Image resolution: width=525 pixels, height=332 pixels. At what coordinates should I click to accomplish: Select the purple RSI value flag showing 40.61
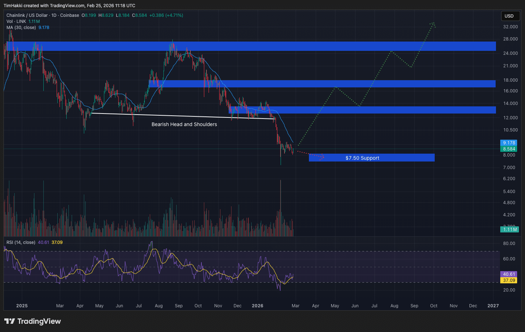click(x=509, y=274)
